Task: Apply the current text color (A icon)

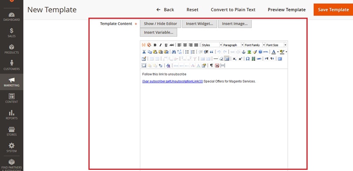Action: (273, 52)
